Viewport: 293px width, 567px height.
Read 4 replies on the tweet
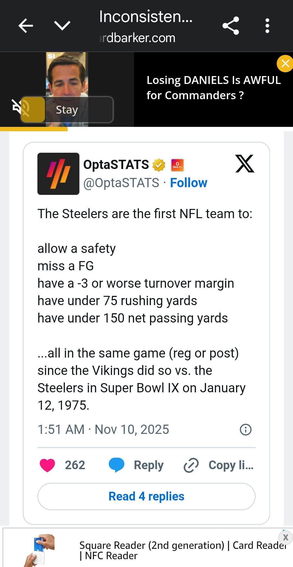(x=146, y=496)
